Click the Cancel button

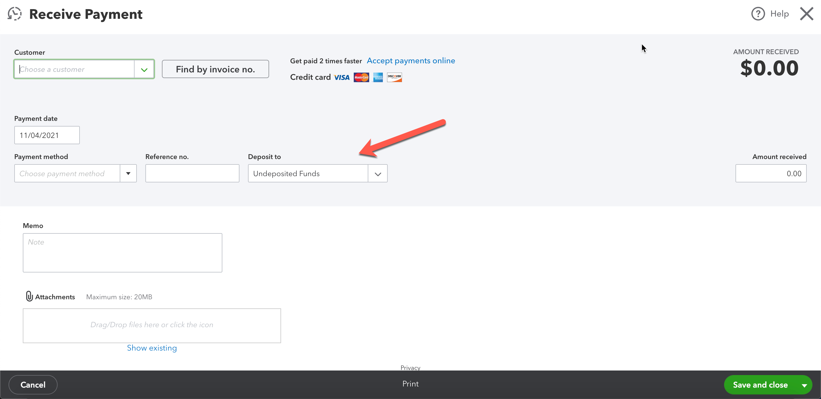[x=32, y=384]
